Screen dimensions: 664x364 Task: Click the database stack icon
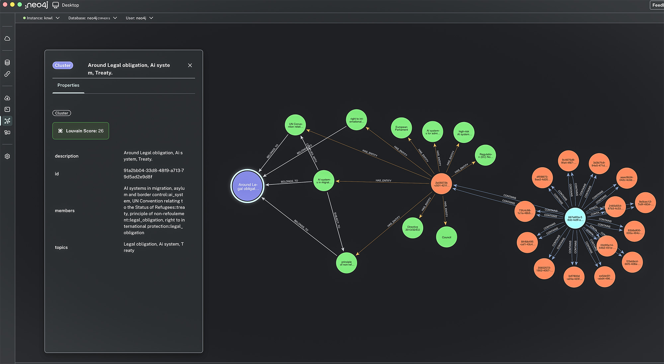click(7, 62)
